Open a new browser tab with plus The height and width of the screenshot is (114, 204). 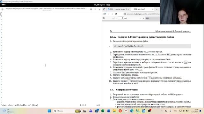(x=157, y=9)
